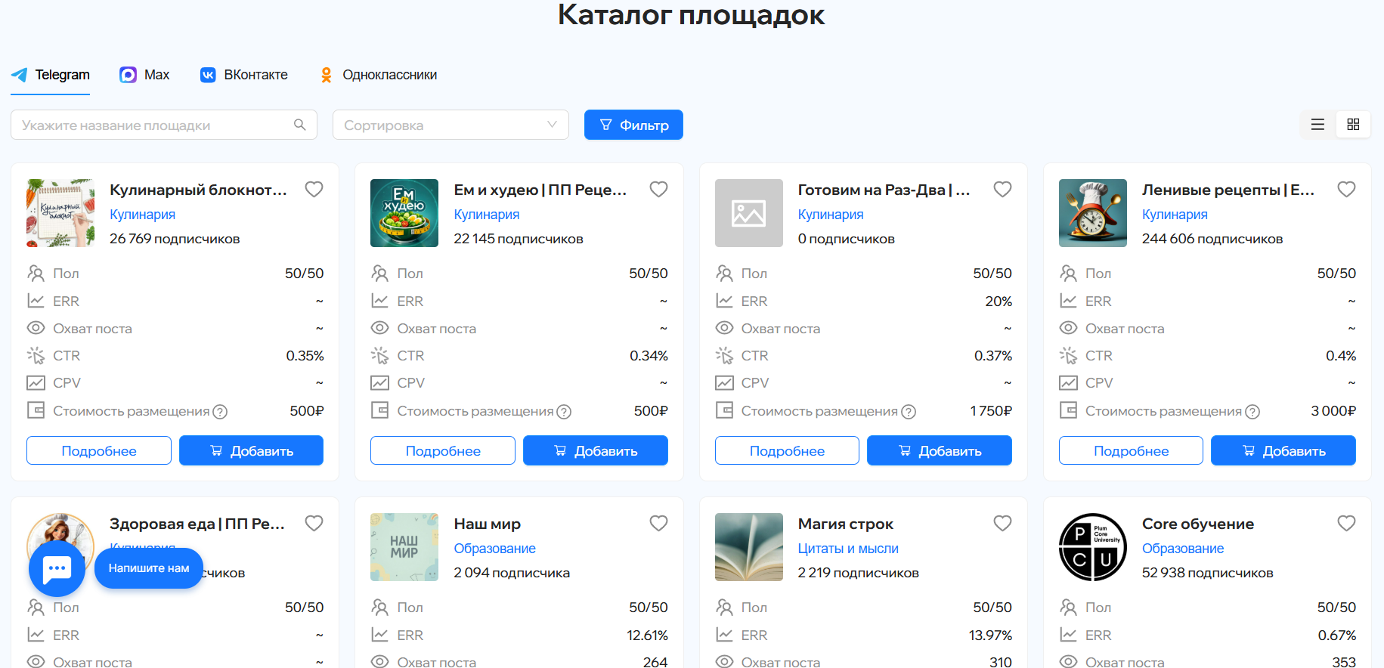Open Ленивые рецепты channel avatar
This screenshot has width=1384, height=668.
pyautogui.click(x=1093, y=213)
